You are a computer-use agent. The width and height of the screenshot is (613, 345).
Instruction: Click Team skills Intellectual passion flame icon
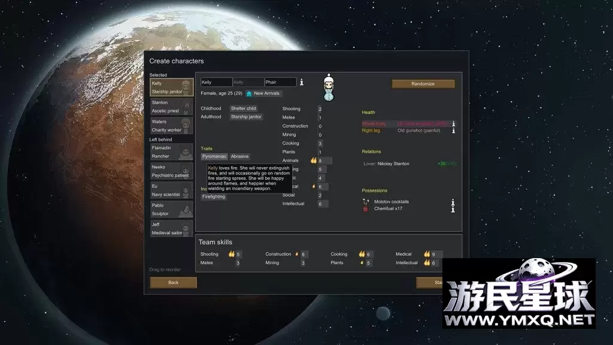tap(427, 263)
